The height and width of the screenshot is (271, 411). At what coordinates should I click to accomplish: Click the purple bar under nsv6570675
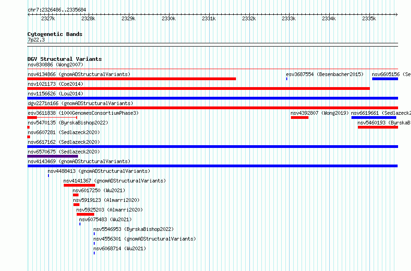point(53,156)
